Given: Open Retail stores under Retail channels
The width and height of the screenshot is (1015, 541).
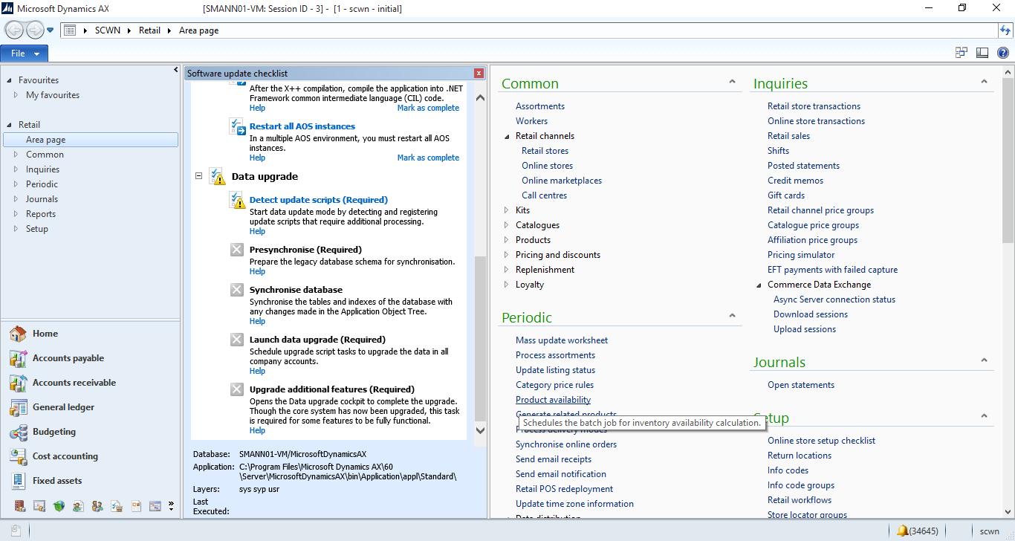Looking at the screenshot, I should [x=545, y=151].
